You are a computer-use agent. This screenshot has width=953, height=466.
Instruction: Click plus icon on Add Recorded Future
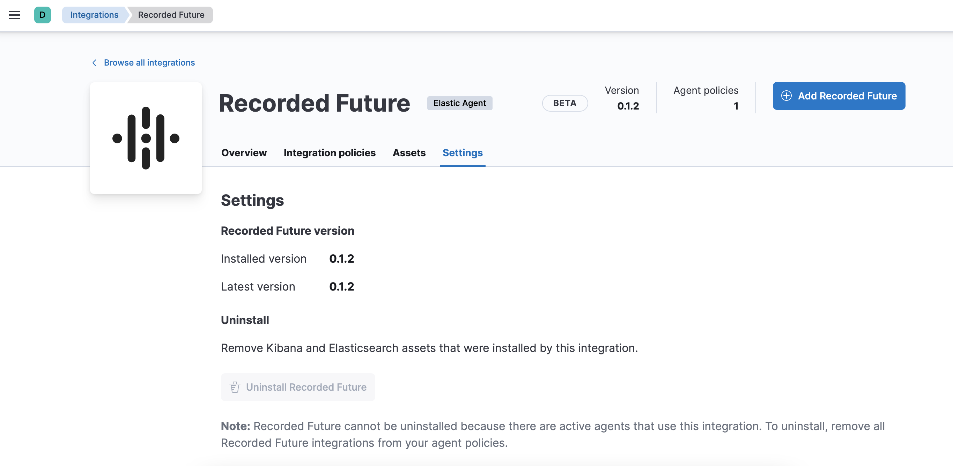(786, 96)
